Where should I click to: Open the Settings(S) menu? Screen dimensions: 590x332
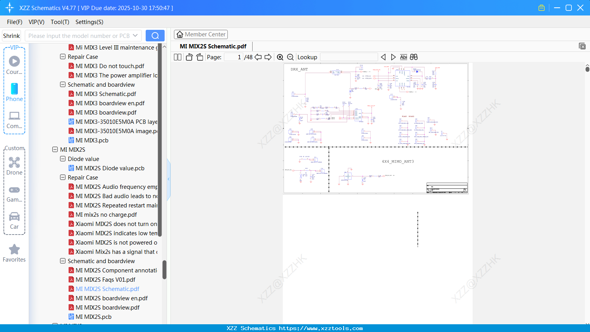pyautogui.click(x=89, y=22)
